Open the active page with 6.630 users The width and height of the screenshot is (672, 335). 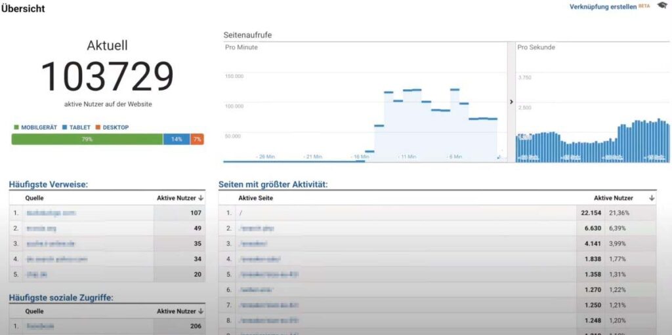(x=257, y=228)
